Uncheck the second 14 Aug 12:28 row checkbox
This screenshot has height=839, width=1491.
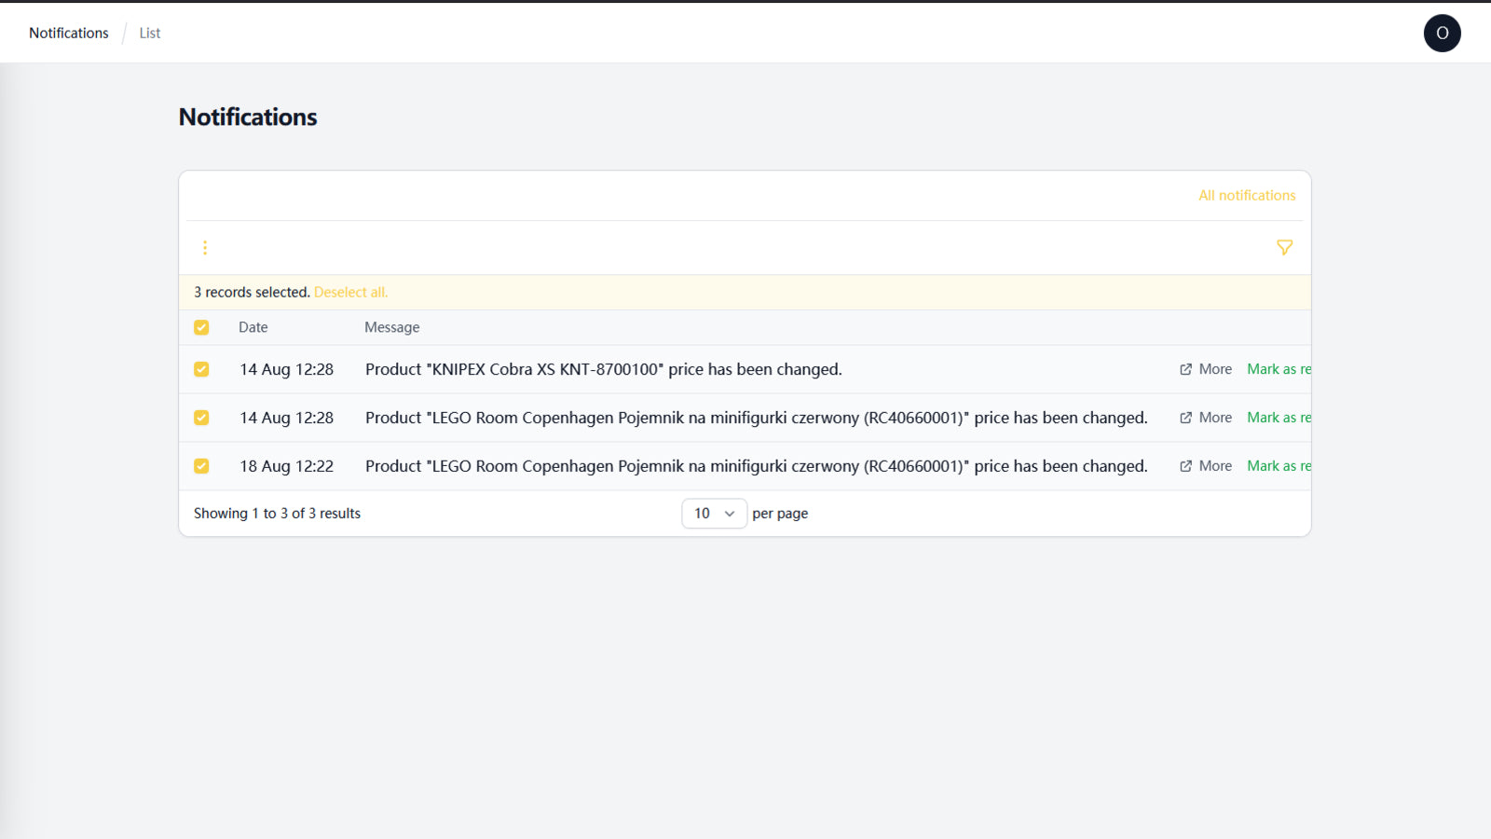pos(201,418)
